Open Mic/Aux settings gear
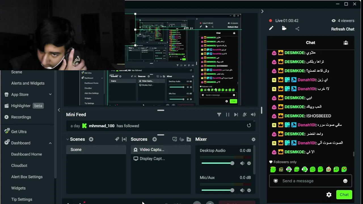Image resolution: width=363 pixels, height=204 pixels. 249,190
